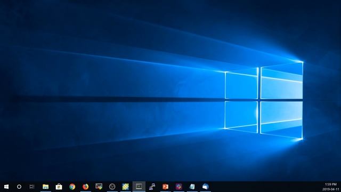This screenshot has width=341, height=192.
Task: Click the date 2019-04-11 in the tray
Action: tap(330, 189)
